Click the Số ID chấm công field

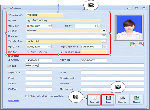click(94, 52)
